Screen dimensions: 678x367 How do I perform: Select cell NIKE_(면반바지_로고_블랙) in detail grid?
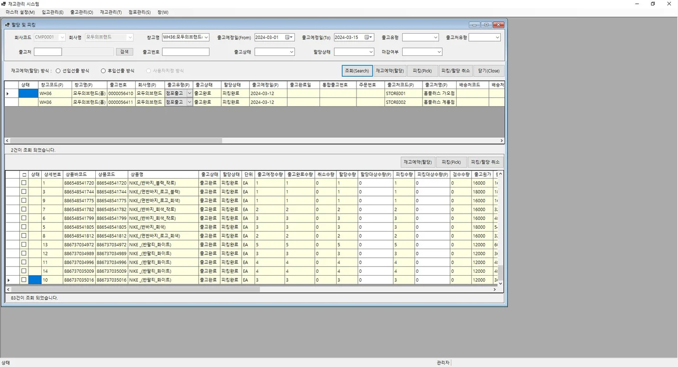[164, 192]
